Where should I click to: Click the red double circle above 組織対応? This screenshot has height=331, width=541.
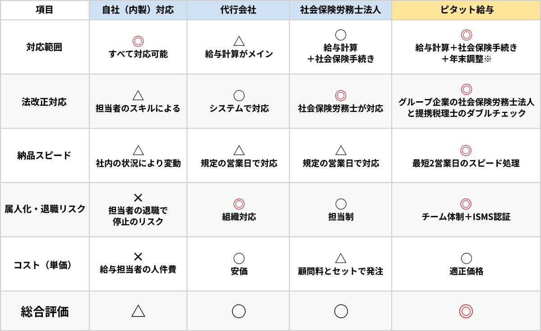click(x=239, y=204)
